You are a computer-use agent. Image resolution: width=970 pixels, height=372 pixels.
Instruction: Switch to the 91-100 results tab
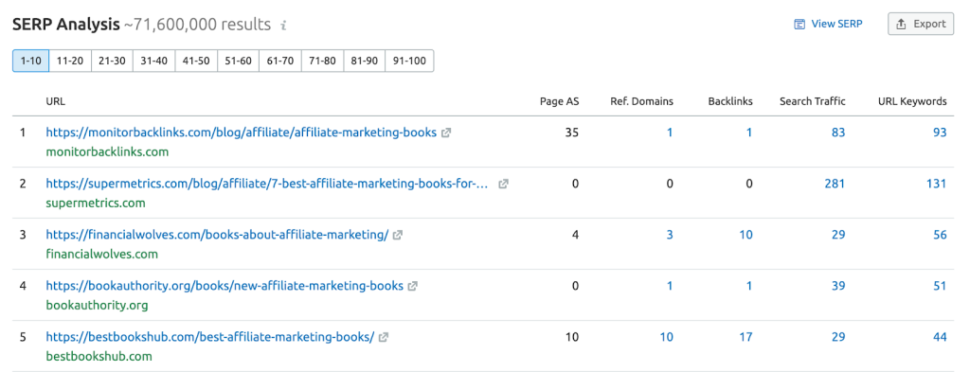tap(409, 62)
